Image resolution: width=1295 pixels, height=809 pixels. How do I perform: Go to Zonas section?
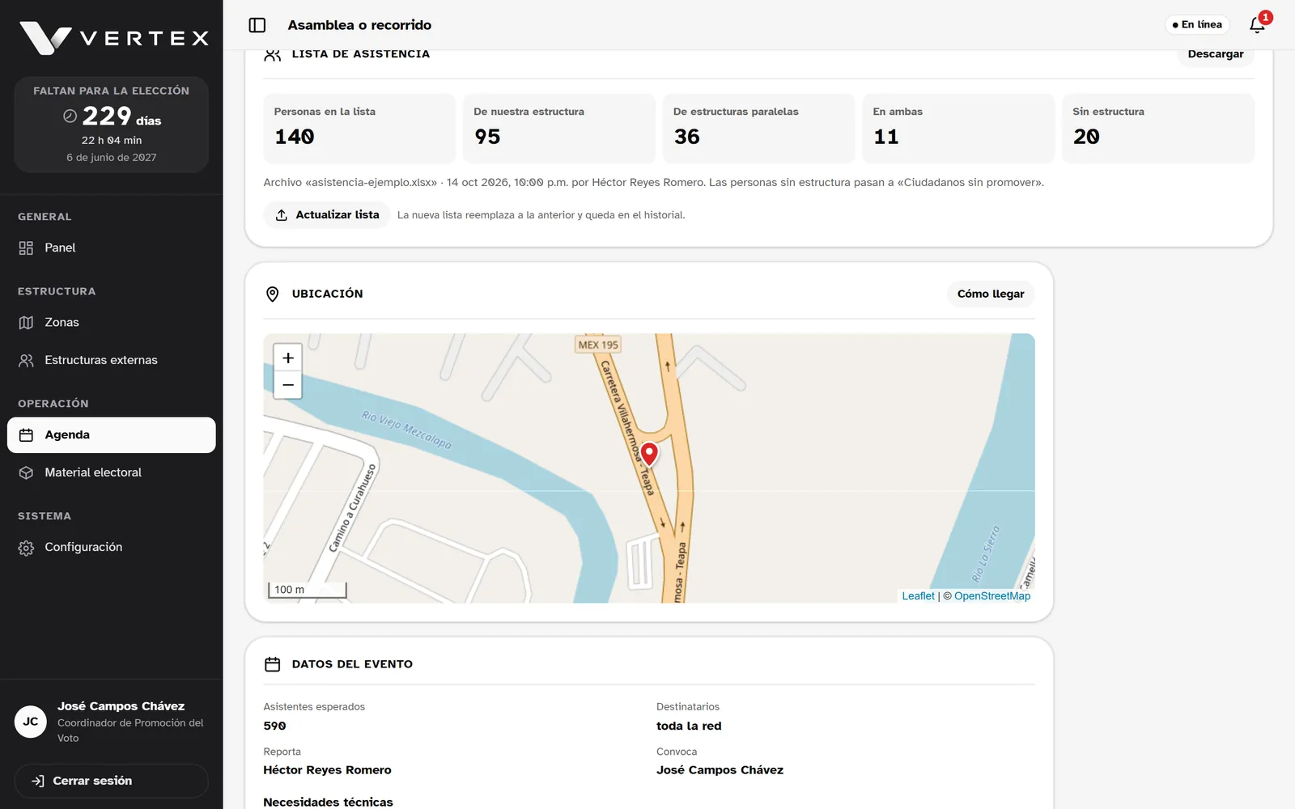click(x=112, y=322)
